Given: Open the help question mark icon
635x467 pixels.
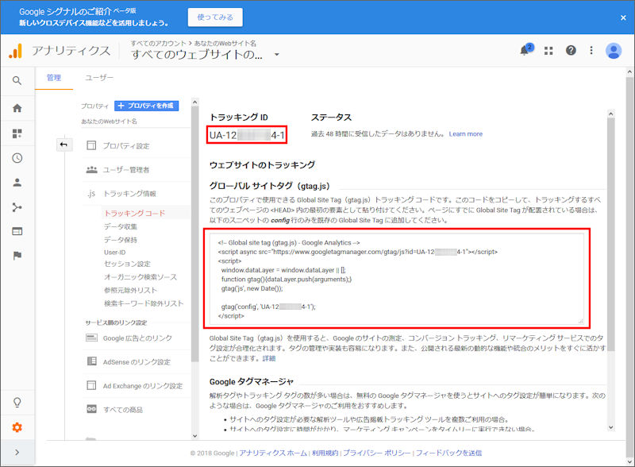Looking at the screenshot, I should (x=571, y=50).
